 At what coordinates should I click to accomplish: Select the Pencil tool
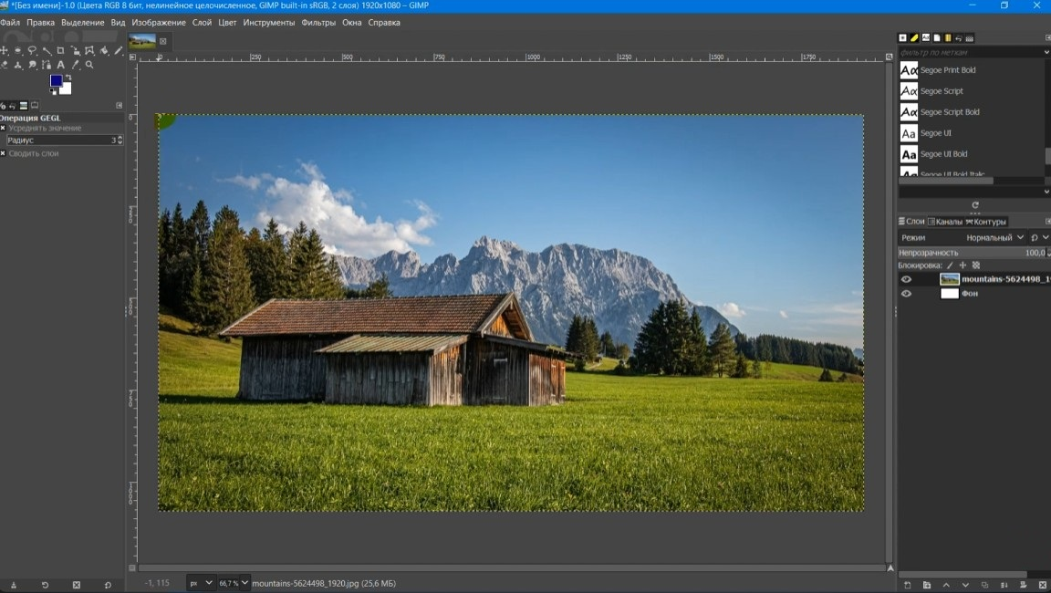(119, 50)
